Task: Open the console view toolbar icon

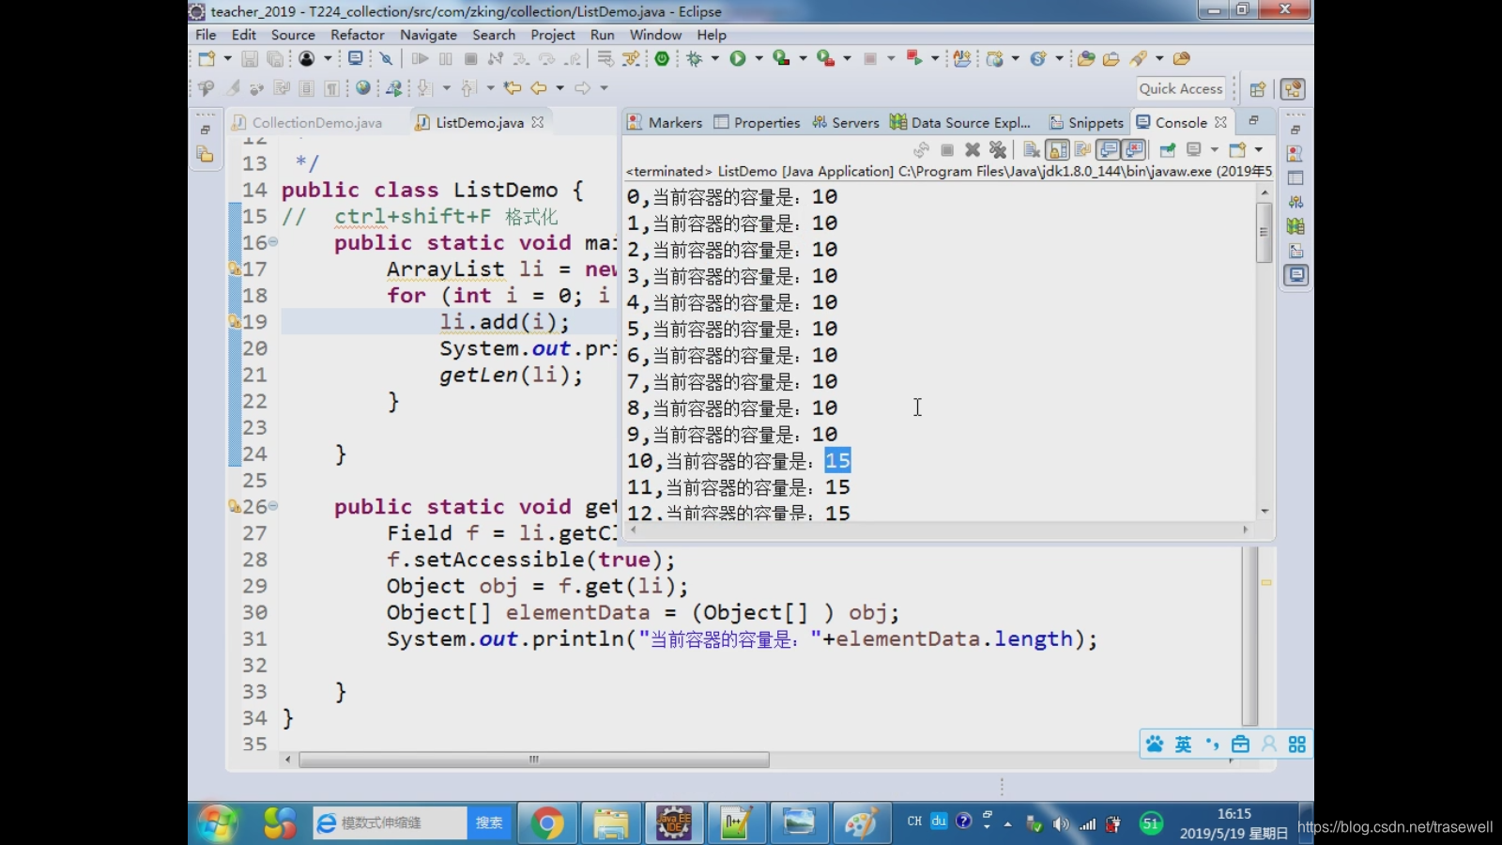Action: [355, 58]
